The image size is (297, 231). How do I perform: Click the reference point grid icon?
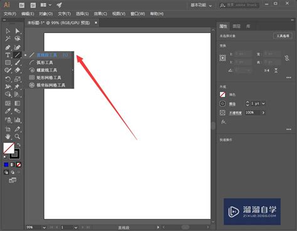click(x=222, y=58)
